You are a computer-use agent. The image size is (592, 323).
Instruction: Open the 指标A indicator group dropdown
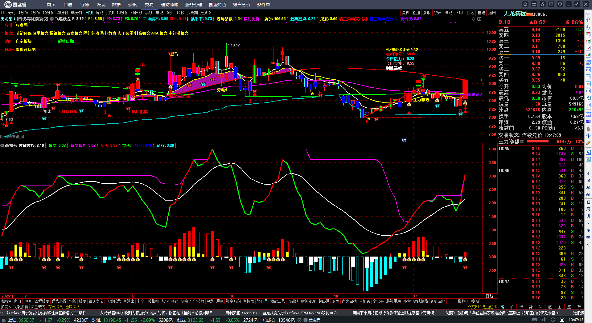6,301
